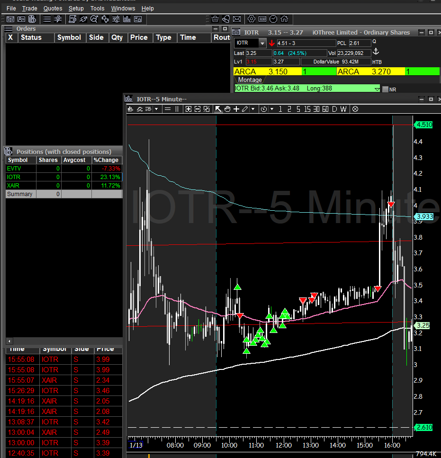Open dropdown arrow next to chart settings icon
The image size is (441, 458).
156,109
